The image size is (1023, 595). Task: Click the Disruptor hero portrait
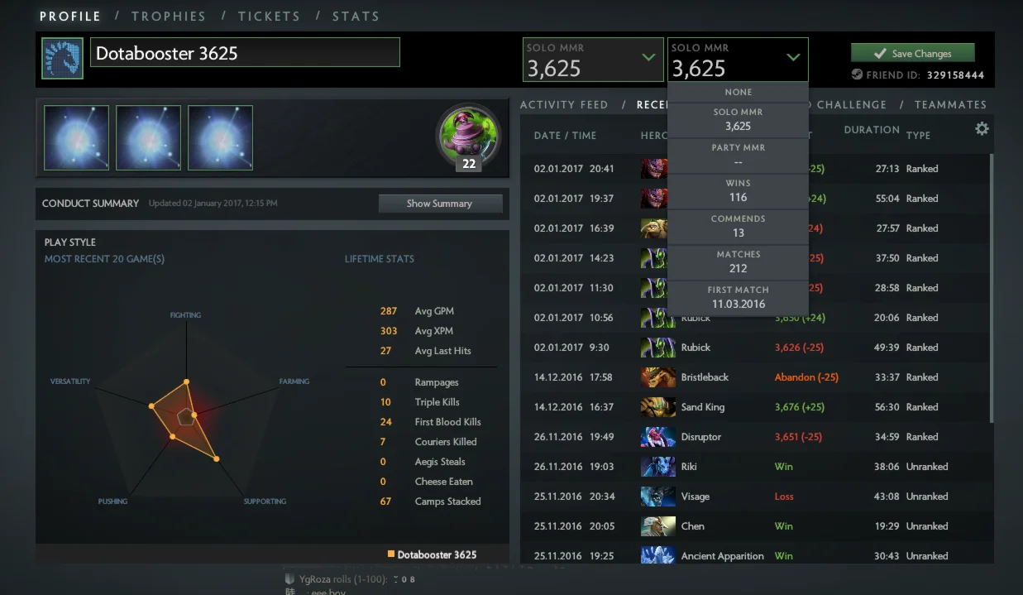click(658, 437)
